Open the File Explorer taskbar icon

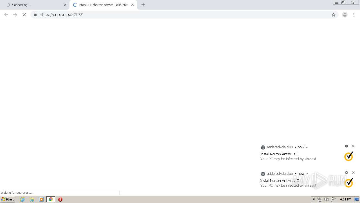coord(32,199)
